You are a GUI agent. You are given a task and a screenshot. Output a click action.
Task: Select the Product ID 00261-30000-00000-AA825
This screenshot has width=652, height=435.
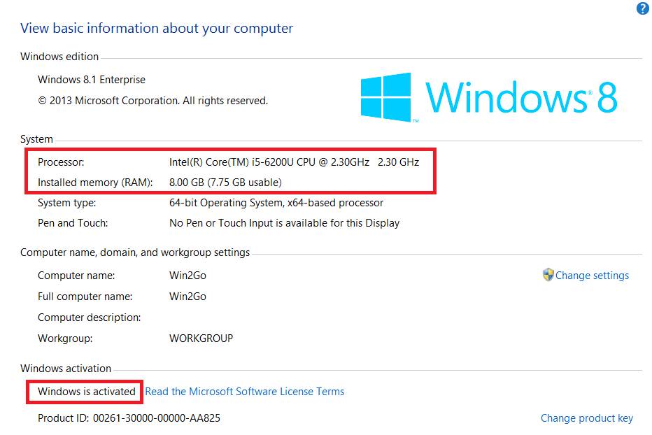(x=129, y=418)
